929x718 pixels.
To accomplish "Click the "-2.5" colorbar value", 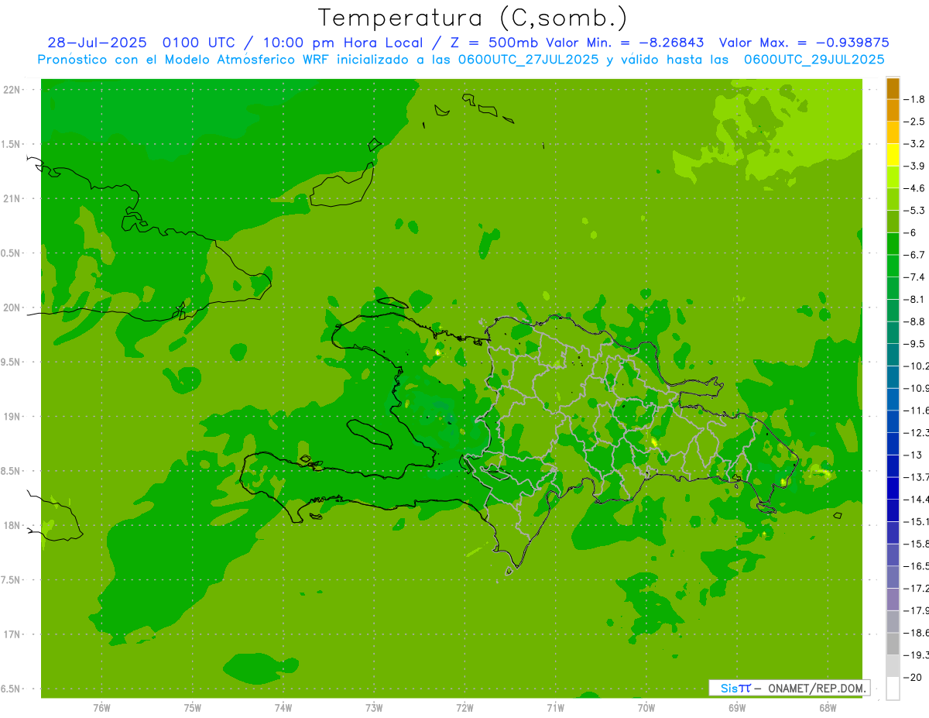I will 914,122.
